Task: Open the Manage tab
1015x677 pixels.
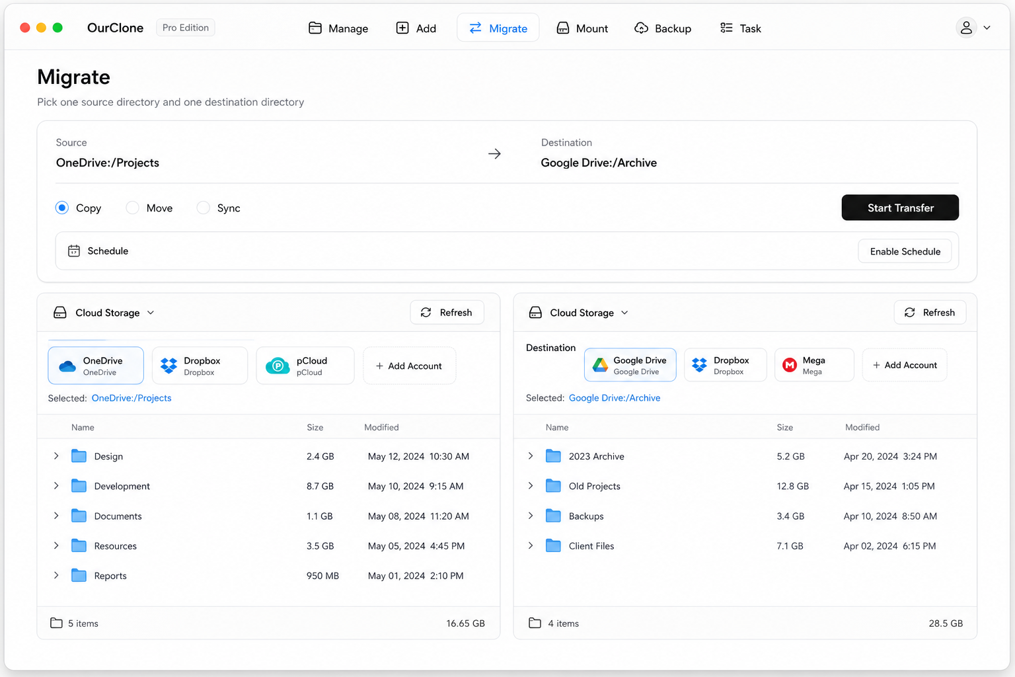Action: (338, 28)
